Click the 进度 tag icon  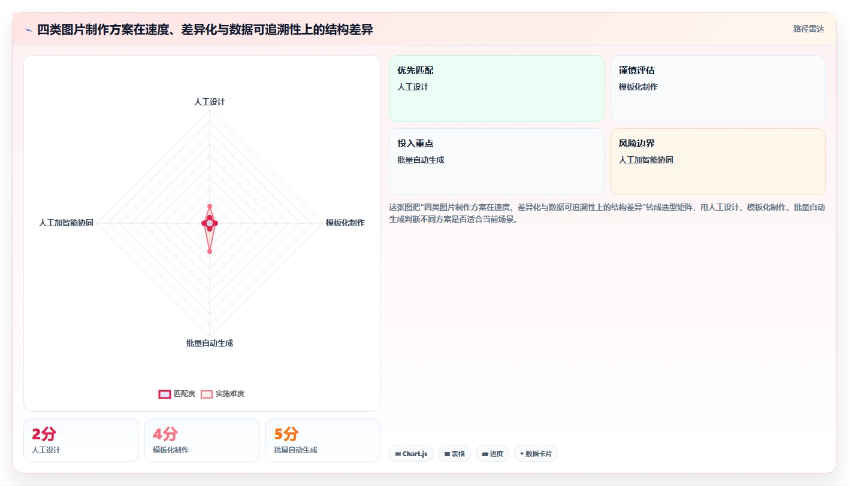click(x=485, y=454)
